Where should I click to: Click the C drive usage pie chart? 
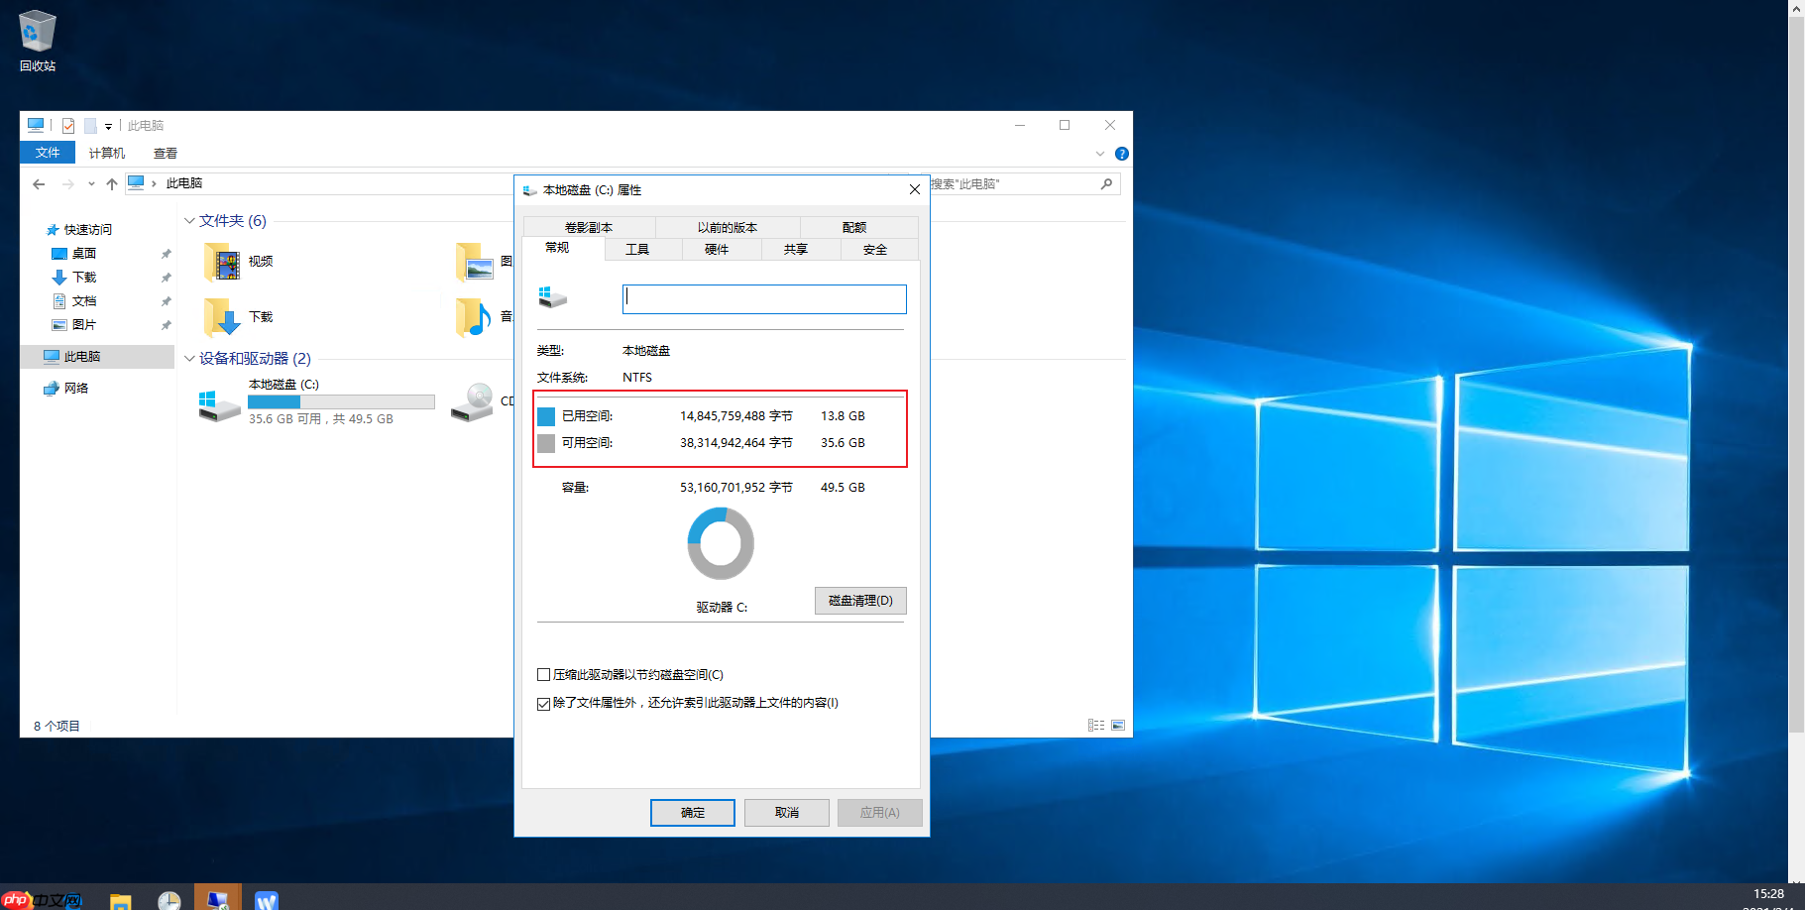721,543
